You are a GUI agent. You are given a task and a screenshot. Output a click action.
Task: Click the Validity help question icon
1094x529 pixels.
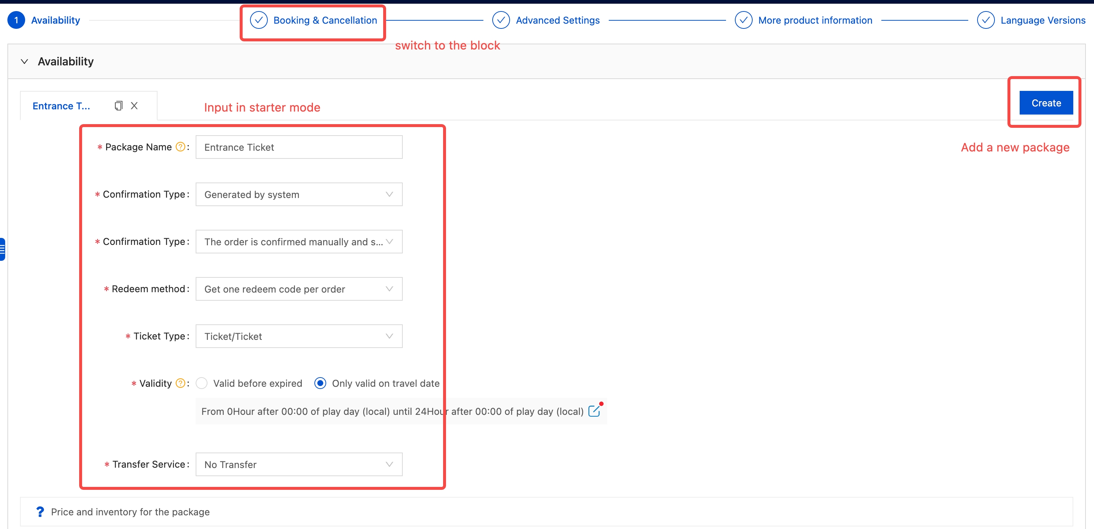tap(180, 383)
